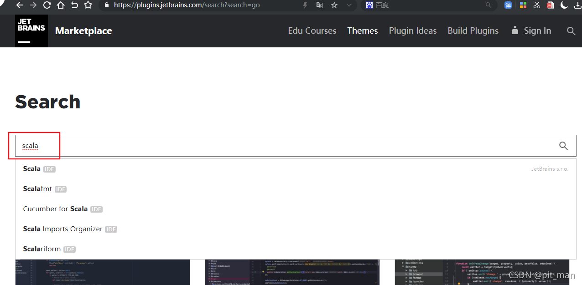Open the Marketplace home link
The image size is (582, 285).
[x=83, y=31]
